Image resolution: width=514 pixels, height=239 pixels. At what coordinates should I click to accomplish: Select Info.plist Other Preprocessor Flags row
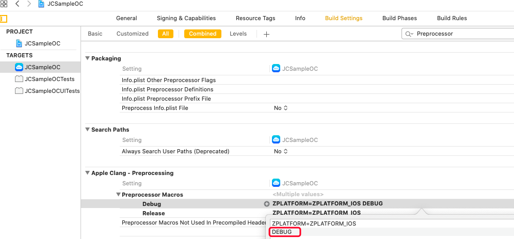pos(317,80)
